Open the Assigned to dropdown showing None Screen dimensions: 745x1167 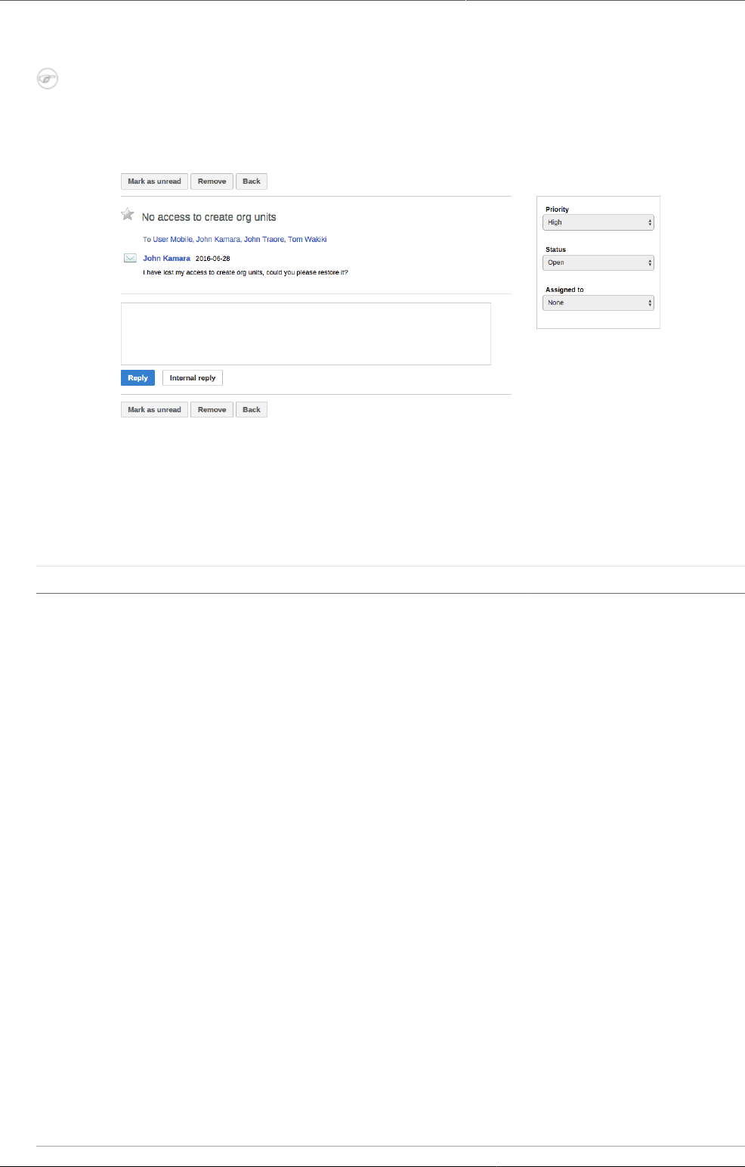coord(598,303)
